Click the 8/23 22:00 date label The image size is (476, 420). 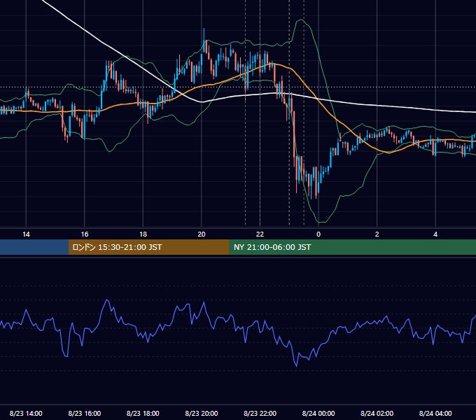(x=260, y=413)
